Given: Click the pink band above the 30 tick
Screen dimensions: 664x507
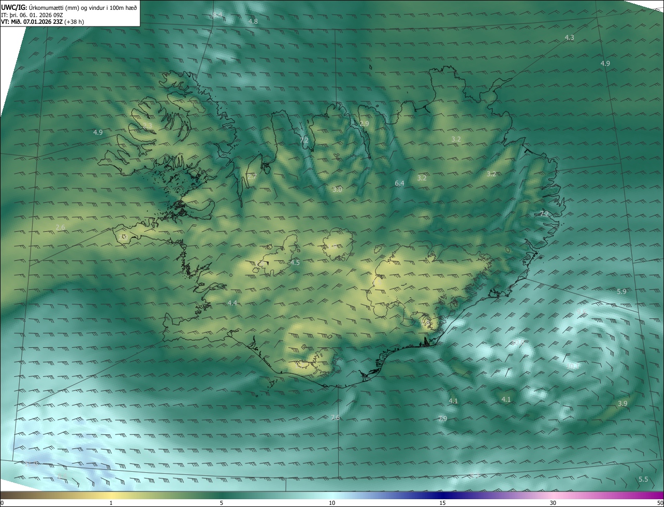Looking at the screenshot, I should click(553, 495).
